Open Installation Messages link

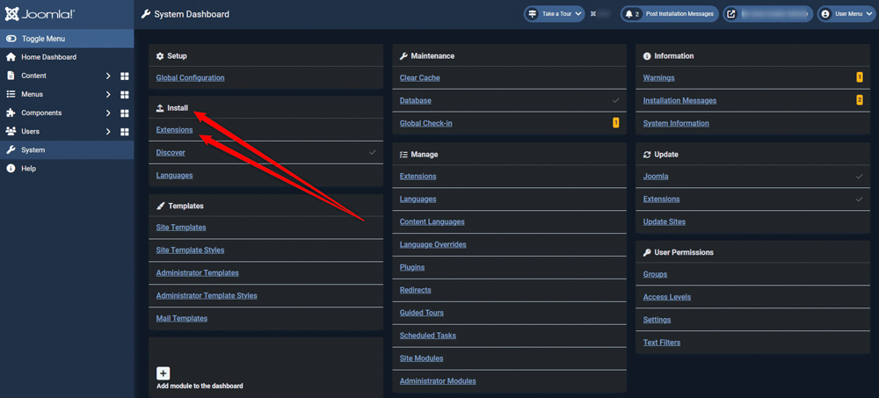tap(679, 101)
